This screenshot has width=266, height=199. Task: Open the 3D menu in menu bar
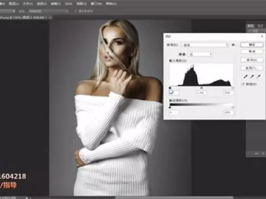pyautogui.click(x=68, y=4)
